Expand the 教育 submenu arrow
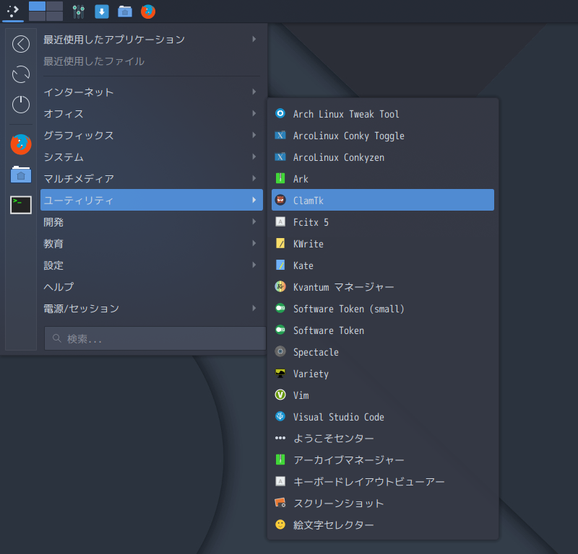The height and width of the screenshot is (554, 578). (x=254, y=243)
